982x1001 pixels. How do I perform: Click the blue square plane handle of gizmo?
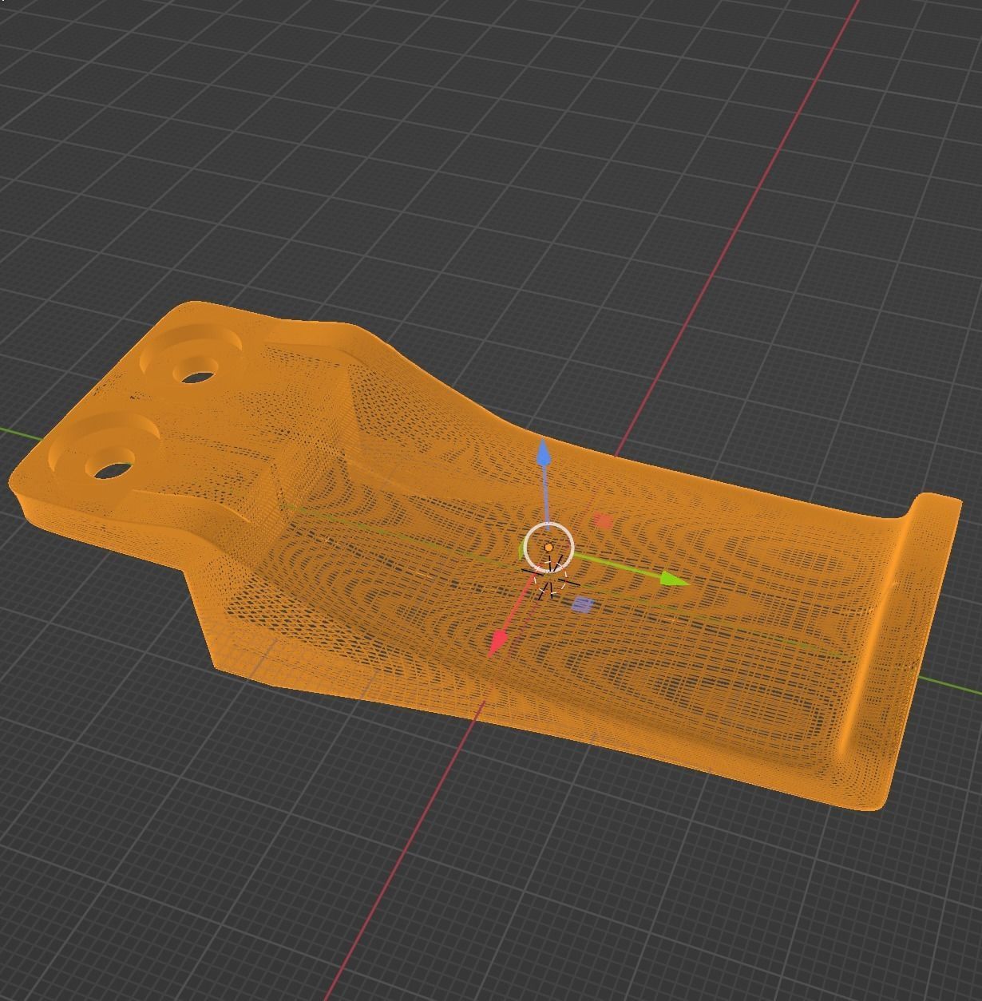(x=583, y=604)
